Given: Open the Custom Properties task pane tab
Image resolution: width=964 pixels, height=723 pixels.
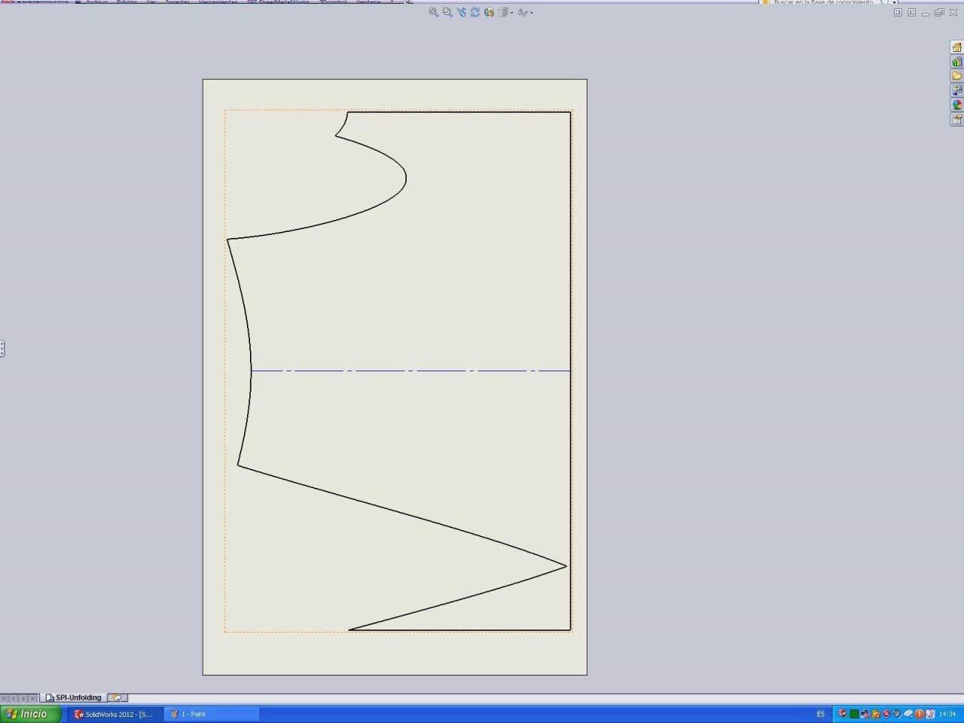Looking at the screenshot, I should click(x=956, y=119).
